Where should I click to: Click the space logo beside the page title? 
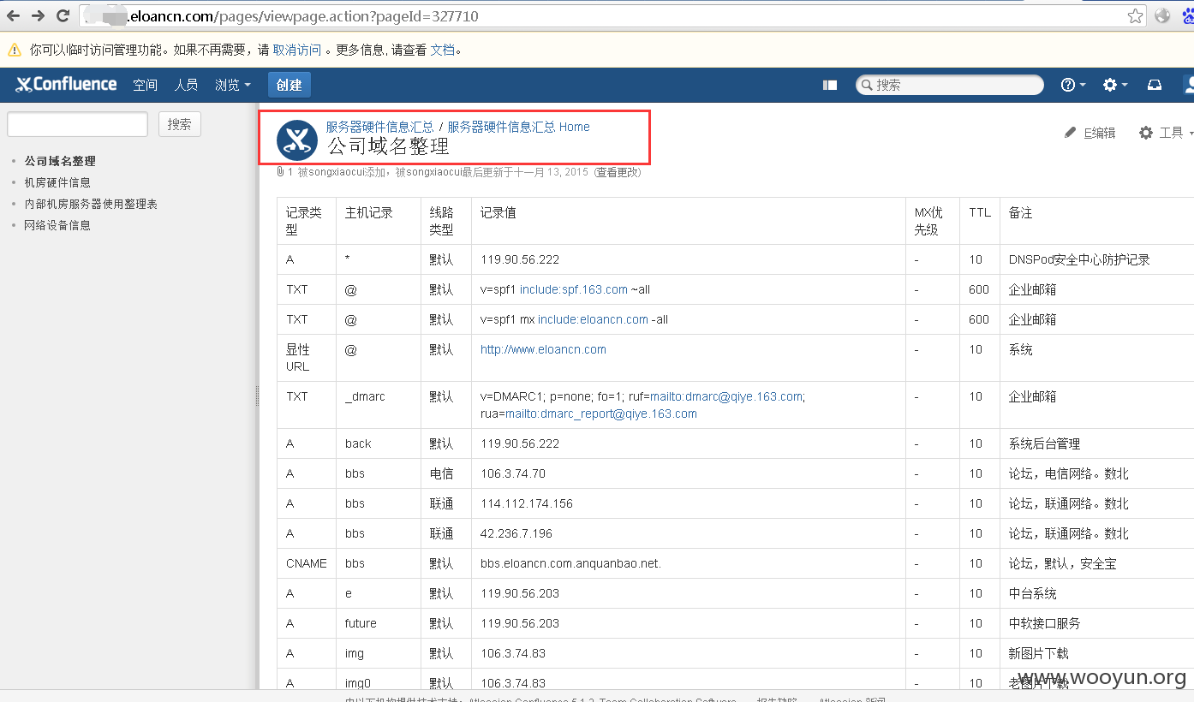tap(297, 140)
